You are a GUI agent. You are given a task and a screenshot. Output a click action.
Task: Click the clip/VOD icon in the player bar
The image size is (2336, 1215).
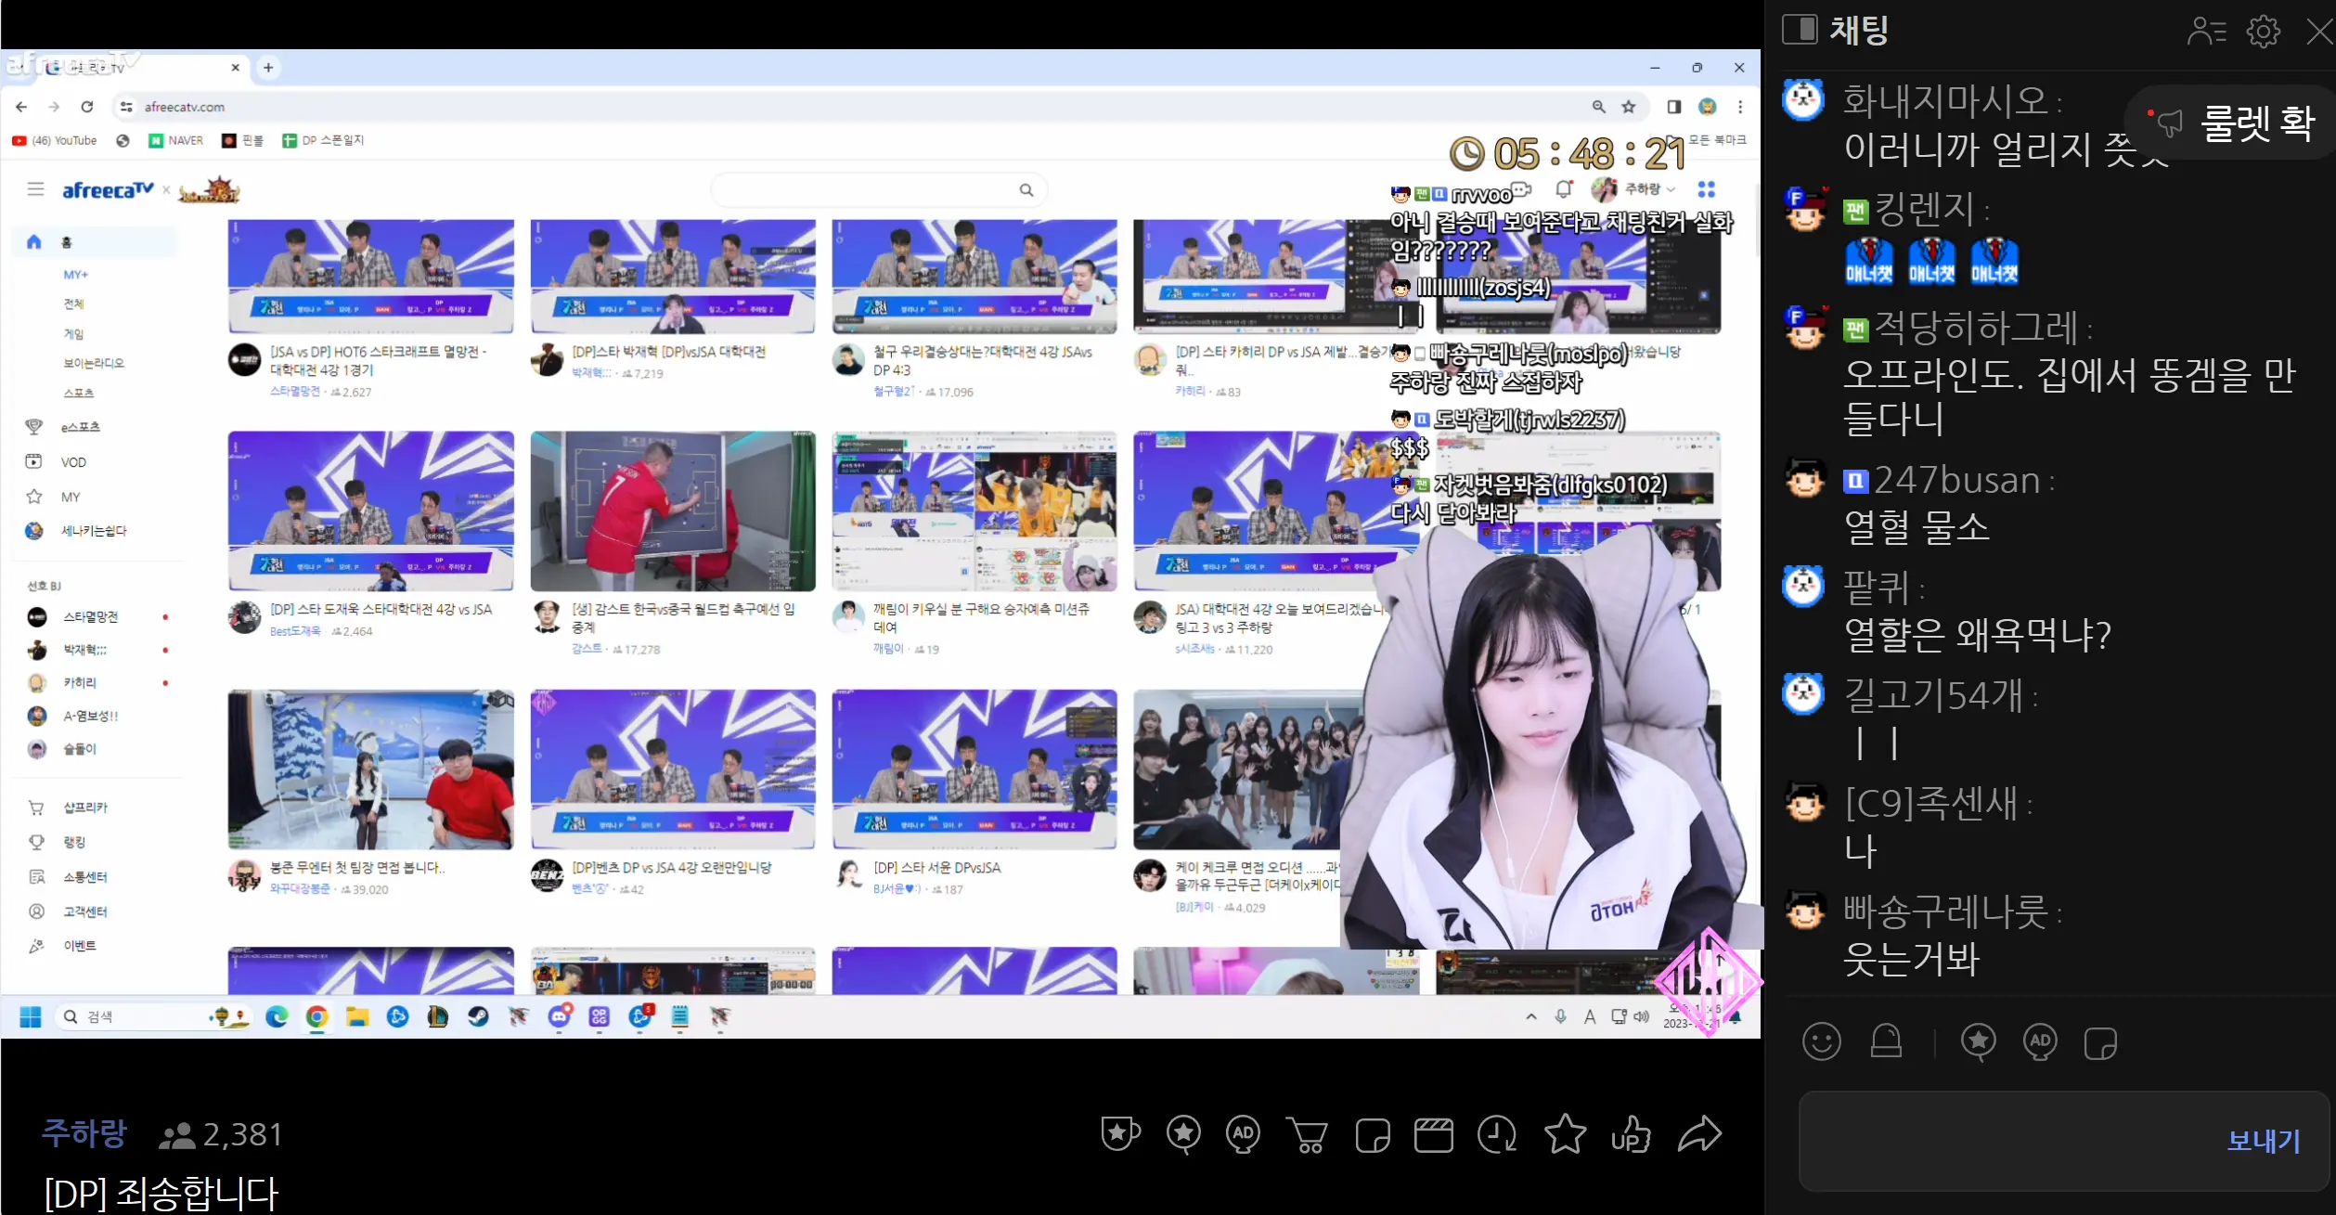1435,1134
